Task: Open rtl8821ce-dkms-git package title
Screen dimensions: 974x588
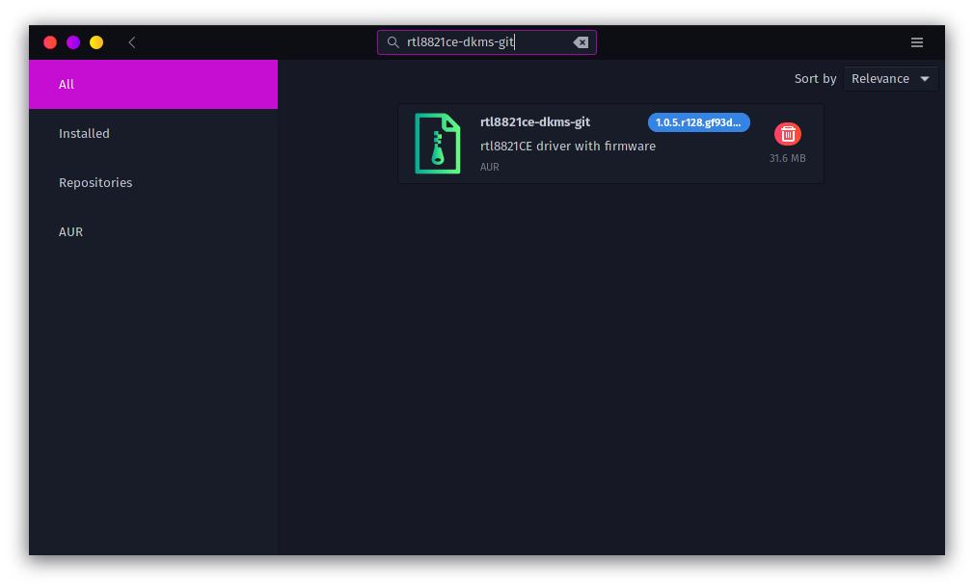Action: [x=535, y=121]
